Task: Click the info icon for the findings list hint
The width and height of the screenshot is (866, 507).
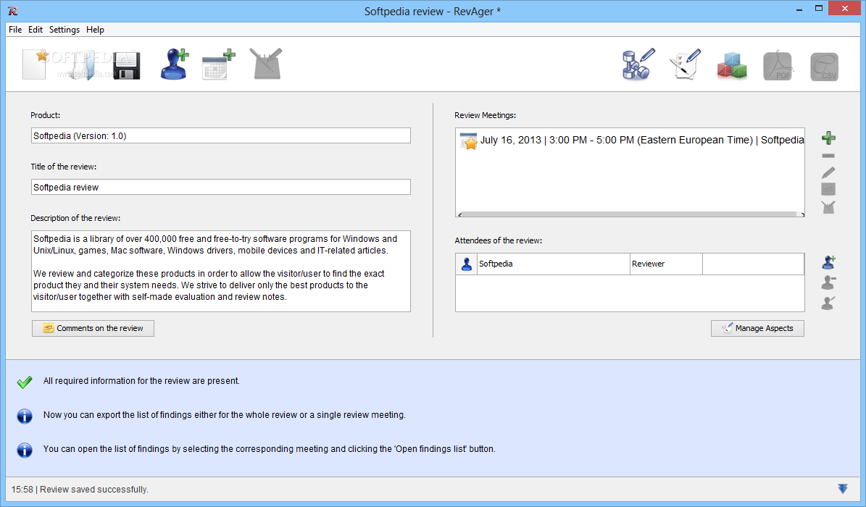Action: tap(25, 450)
